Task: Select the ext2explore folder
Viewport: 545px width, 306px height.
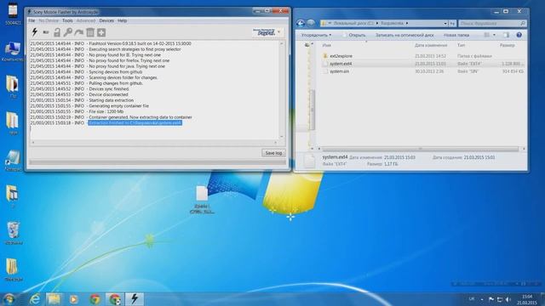Action: tap(341, 56)
